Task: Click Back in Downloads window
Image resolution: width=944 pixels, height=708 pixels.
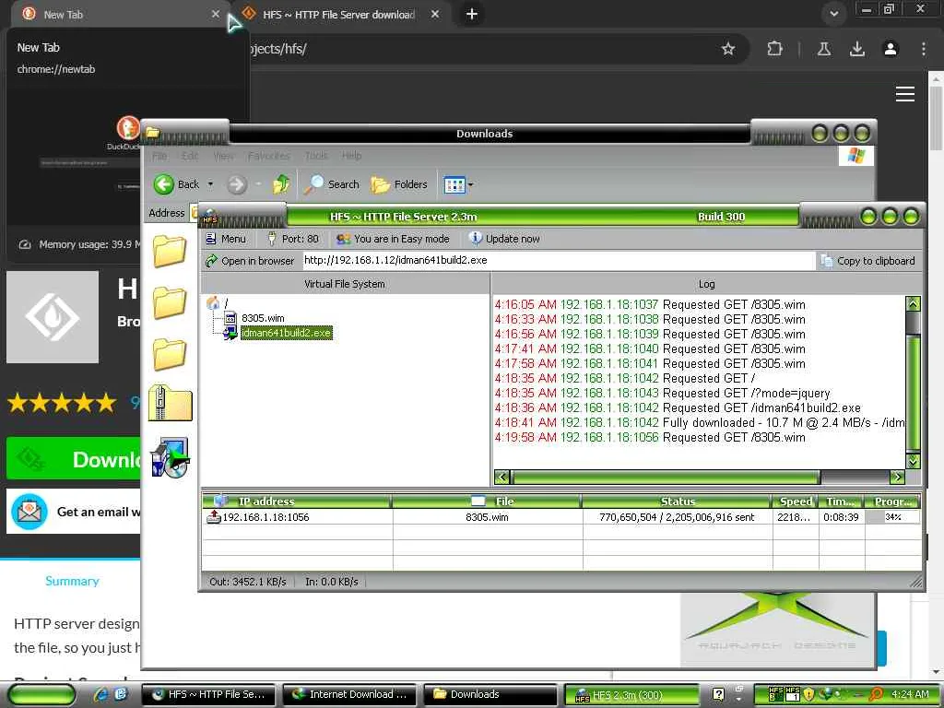Action: (176, 184)
